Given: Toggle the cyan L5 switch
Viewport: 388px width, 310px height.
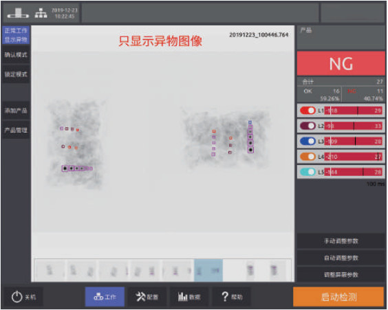Looking at the screenshot, I should coord(308,172).
